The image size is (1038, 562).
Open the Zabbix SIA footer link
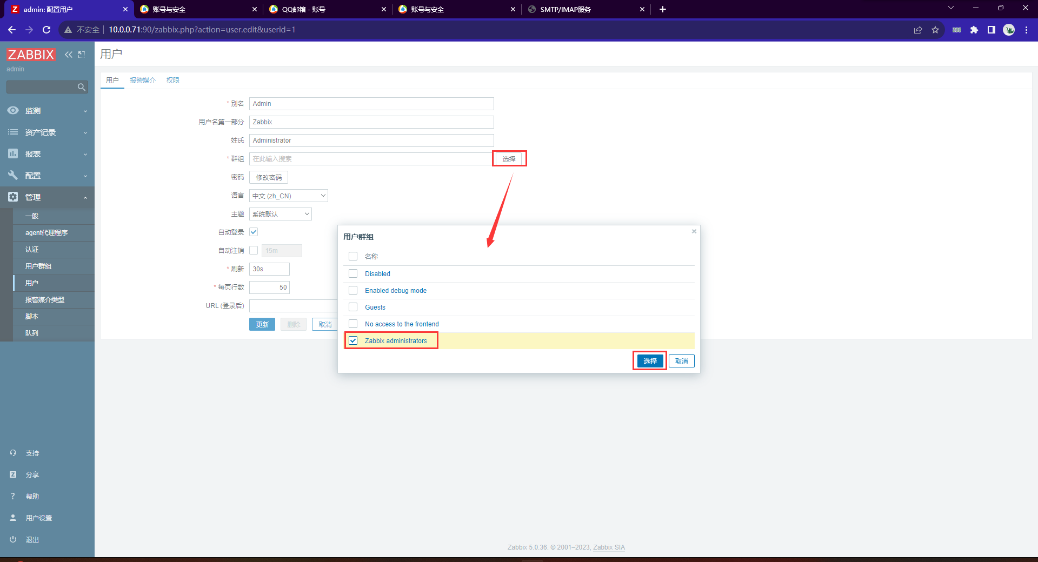point(609,547)
